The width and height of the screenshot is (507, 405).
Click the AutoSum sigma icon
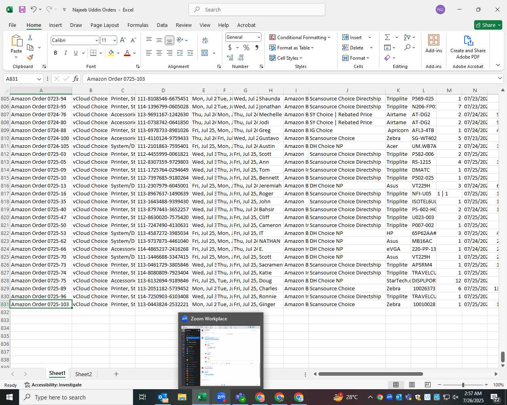point(387,37)
